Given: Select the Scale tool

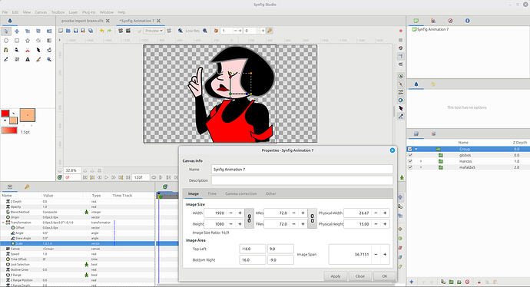Looking at the screenshot, I should pos(28,31).
